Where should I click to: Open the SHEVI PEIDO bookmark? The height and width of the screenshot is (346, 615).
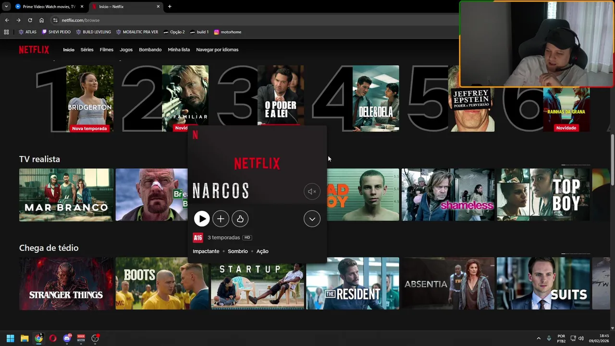[x=56, y=32]
